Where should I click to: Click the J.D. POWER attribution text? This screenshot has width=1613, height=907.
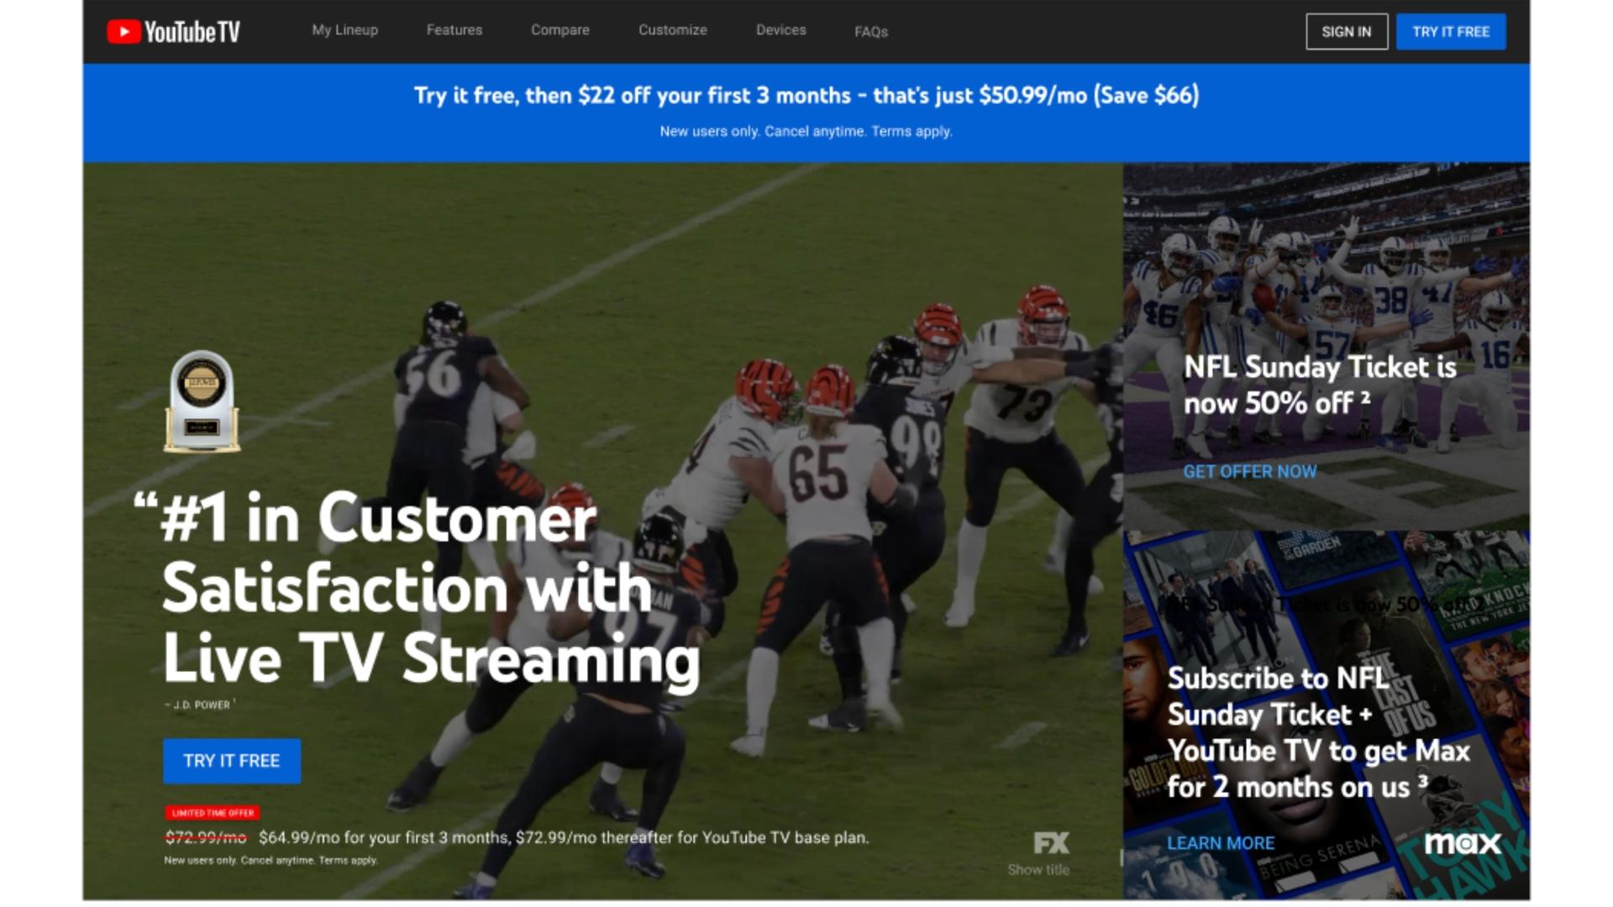(x=201, y=705)
